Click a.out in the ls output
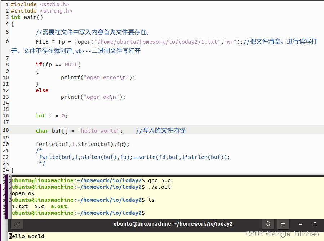Image resolution: width=324 pixels, height=241 pixels. pos(59,206)
